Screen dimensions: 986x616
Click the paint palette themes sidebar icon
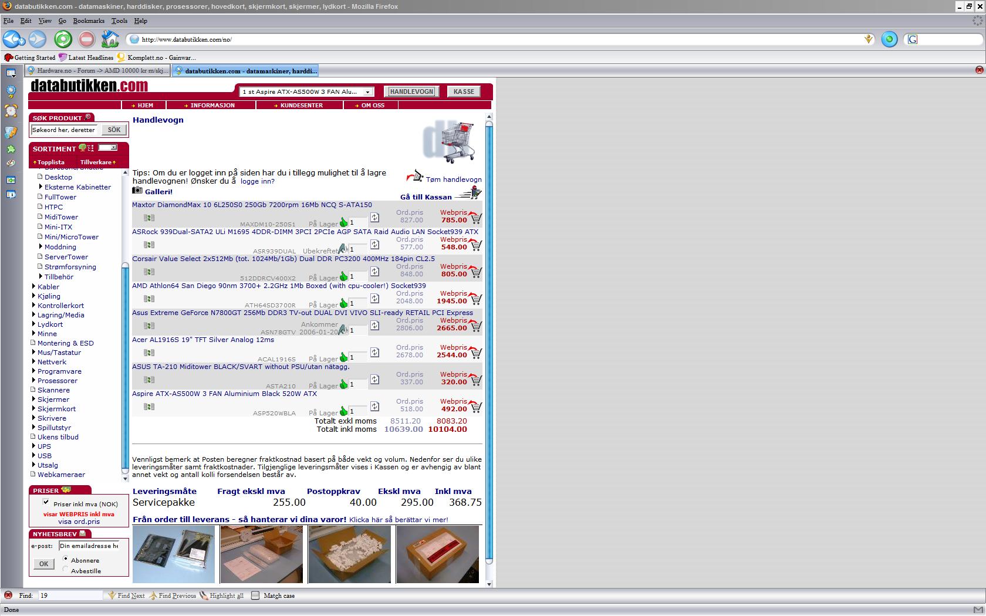tap(11, 163)
